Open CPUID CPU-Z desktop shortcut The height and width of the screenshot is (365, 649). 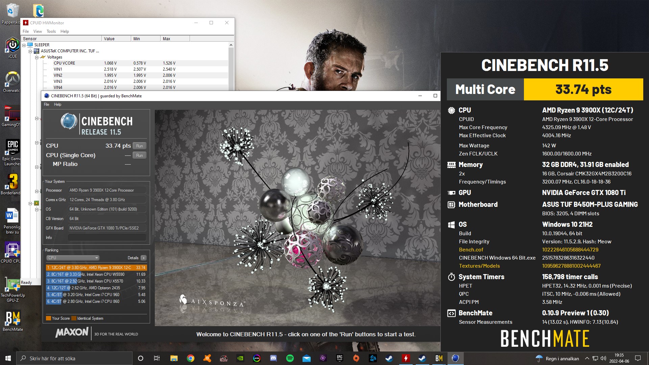(x=13, y=252)
